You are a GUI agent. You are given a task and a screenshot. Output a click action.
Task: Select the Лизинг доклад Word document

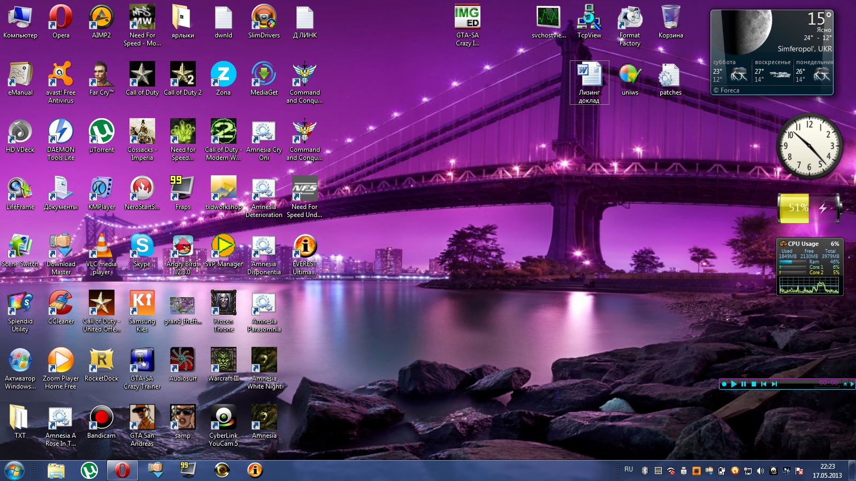click(589, 83)
